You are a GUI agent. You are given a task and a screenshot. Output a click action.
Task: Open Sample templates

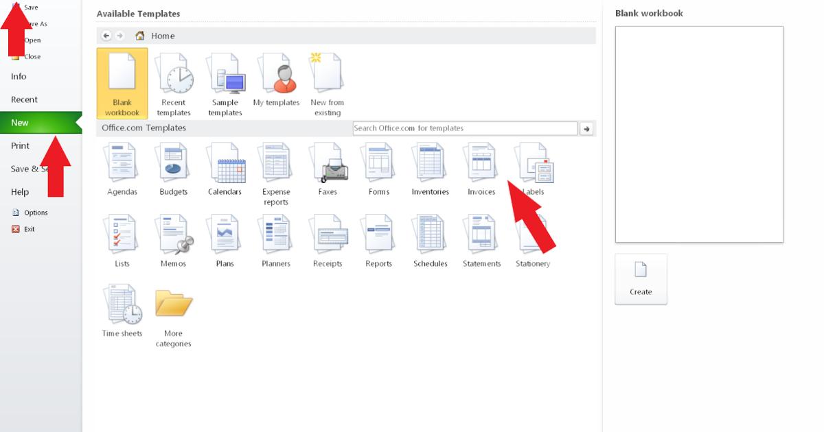[225, 79]
